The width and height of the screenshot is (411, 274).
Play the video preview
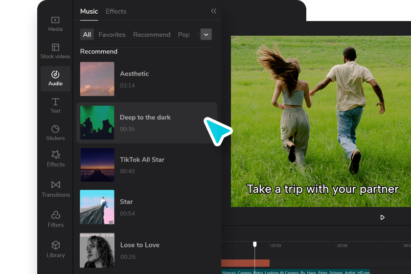[x=382, y=217]
